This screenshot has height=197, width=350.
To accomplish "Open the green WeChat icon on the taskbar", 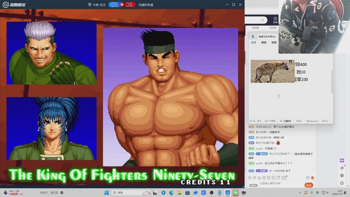I will (x=236, y=193).
